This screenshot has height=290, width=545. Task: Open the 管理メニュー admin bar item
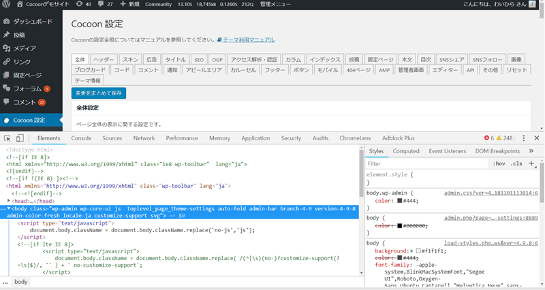click(275, 4)
